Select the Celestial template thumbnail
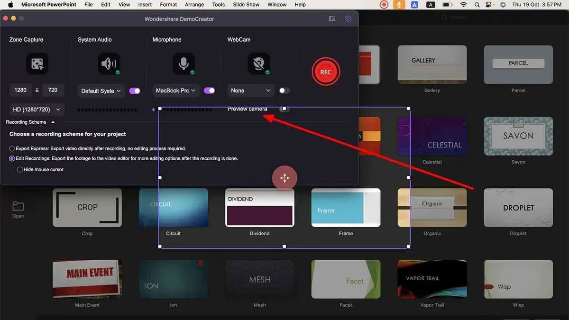Screen dimensions: 569x320 pos(432,136)
